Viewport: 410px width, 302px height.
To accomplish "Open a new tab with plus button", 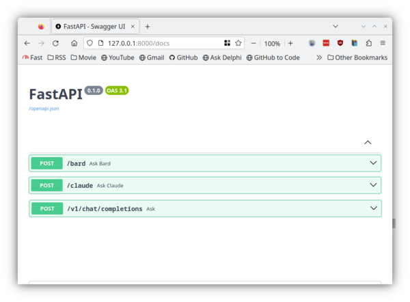I will tap(148, 27).
